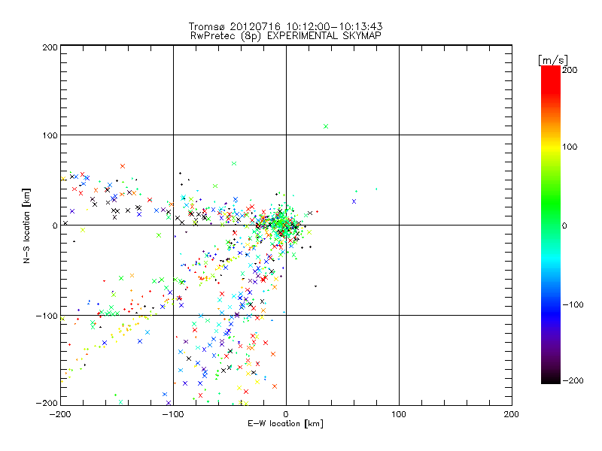Click the x-axis tick label -100
Image resolution: width=602 pixels, height=451 pixels.
[173, 414]
